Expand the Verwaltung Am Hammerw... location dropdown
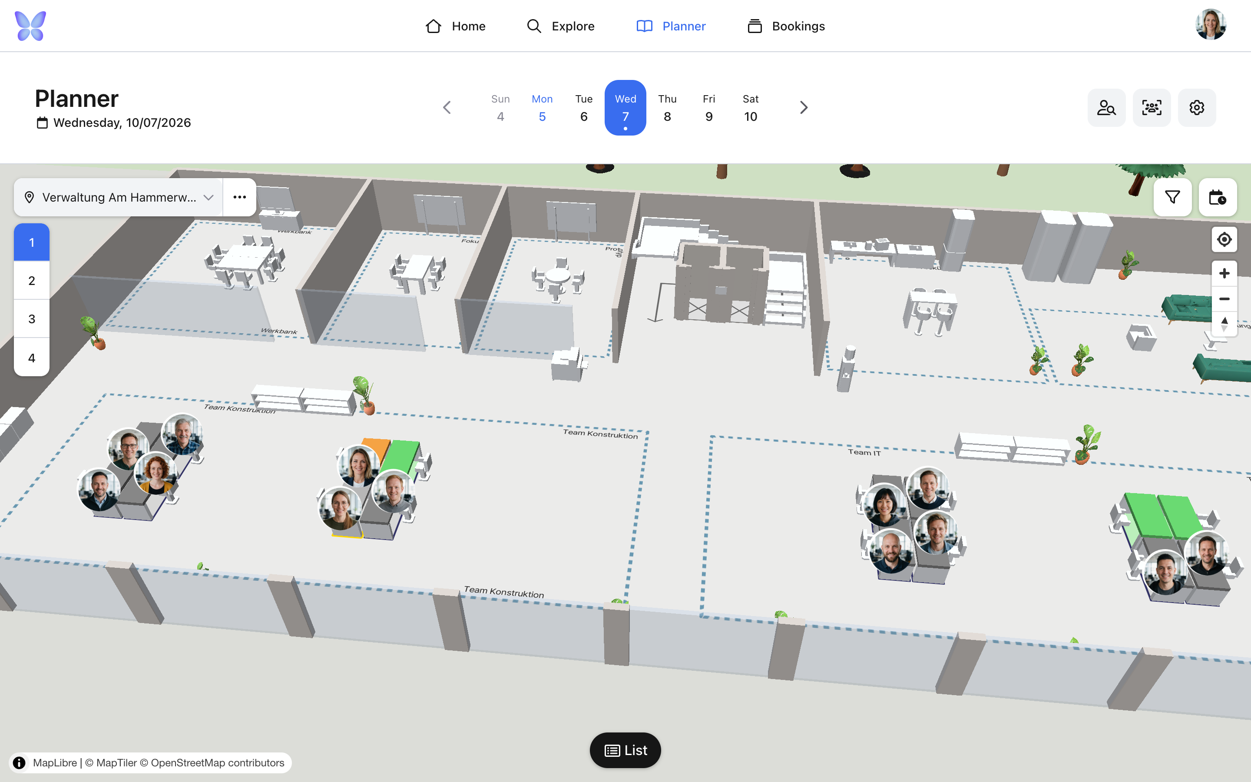Viewport: 1251px width, 782px height. 119,197
